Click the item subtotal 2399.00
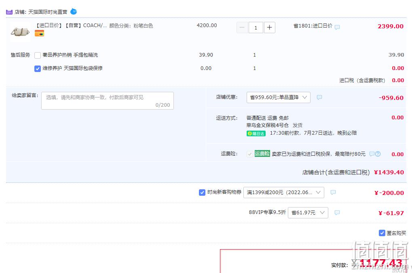 (x=391, y=26)
